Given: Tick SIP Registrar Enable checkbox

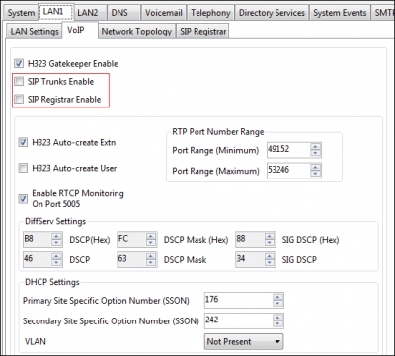Looking at the screenshot, I should [x=19, y=99].
